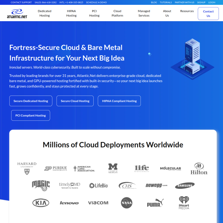Screen dimensions: 223x223
Task: Click the American Lung Association logo
Action: [x=84, y=168]
